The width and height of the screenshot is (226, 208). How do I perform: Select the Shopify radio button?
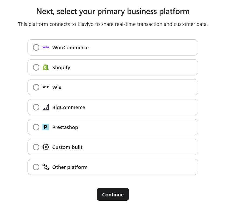pos(36,67)
